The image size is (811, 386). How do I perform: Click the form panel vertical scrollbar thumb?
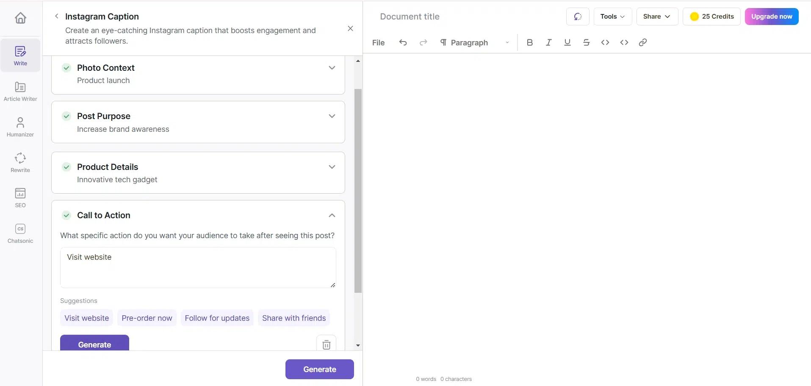click(x=358, y=191)
